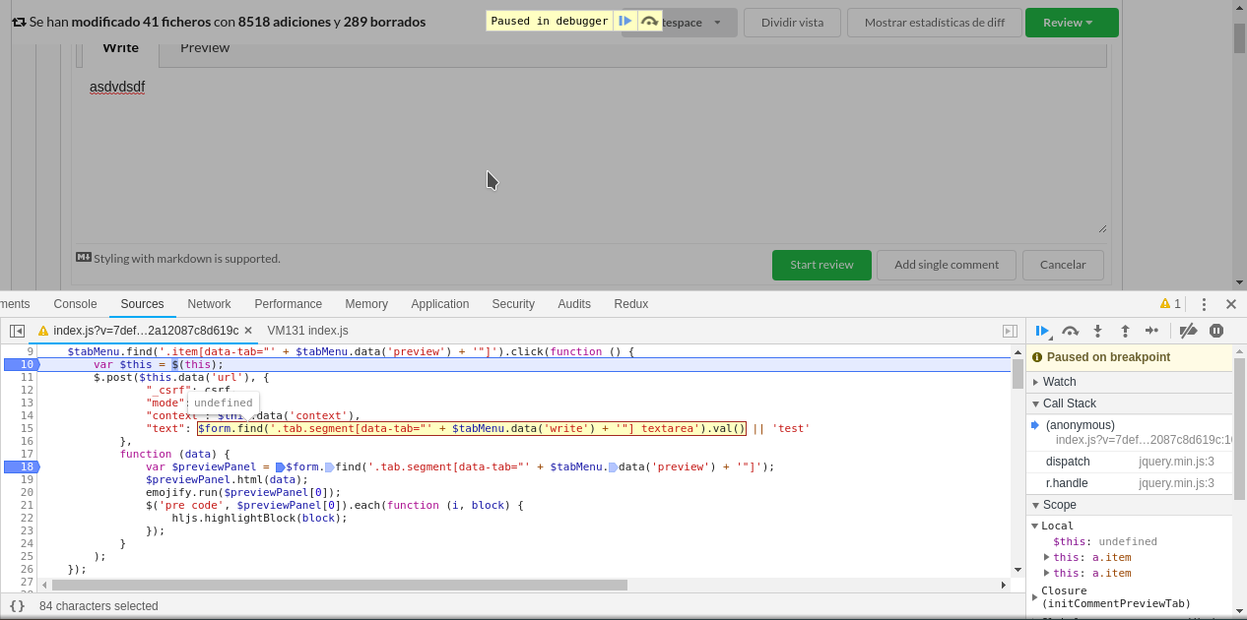The height and width of the screenshot is (620, 1247).
Task: Open the Audits tab
Action: 574,304
